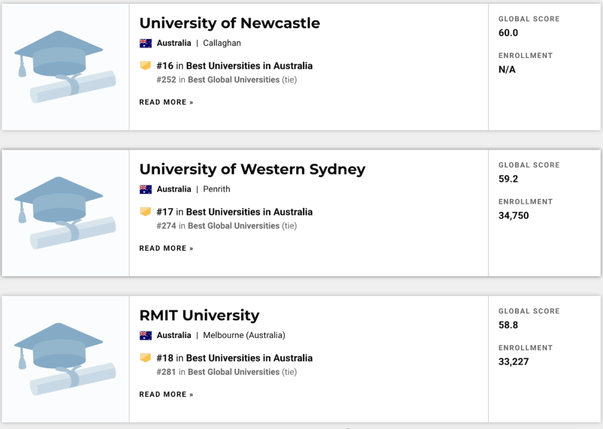Open University of Newcastle title link
This screenshot has height=429, width=603.
click(x=229, y=23)
